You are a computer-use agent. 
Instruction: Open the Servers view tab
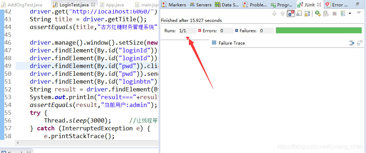point(200,5)
